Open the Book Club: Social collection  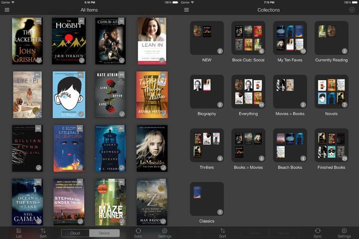[248, 38]
